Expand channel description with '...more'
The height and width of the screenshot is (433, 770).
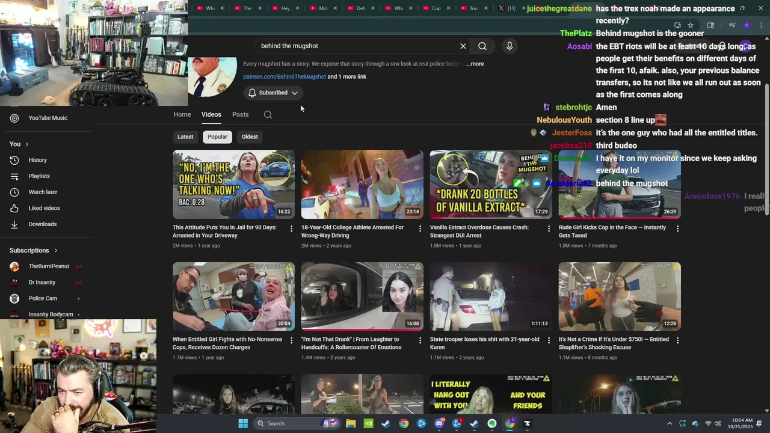[x=475, y=64]
